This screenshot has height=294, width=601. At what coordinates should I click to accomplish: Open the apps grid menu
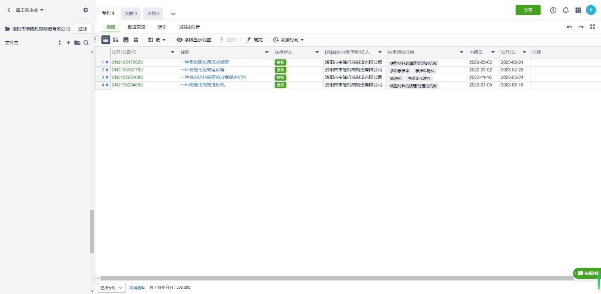pyautogui.click(x=578, y=10)
